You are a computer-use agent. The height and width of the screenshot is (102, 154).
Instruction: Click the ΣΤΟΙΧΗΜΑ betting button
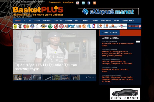tap(134, 26)
